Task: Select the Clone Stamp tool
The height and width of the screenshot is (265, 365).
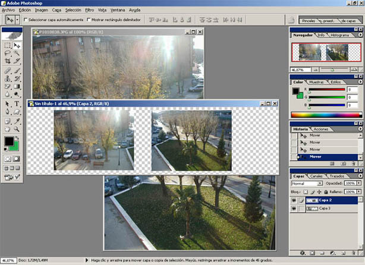Action: point(8,78)
